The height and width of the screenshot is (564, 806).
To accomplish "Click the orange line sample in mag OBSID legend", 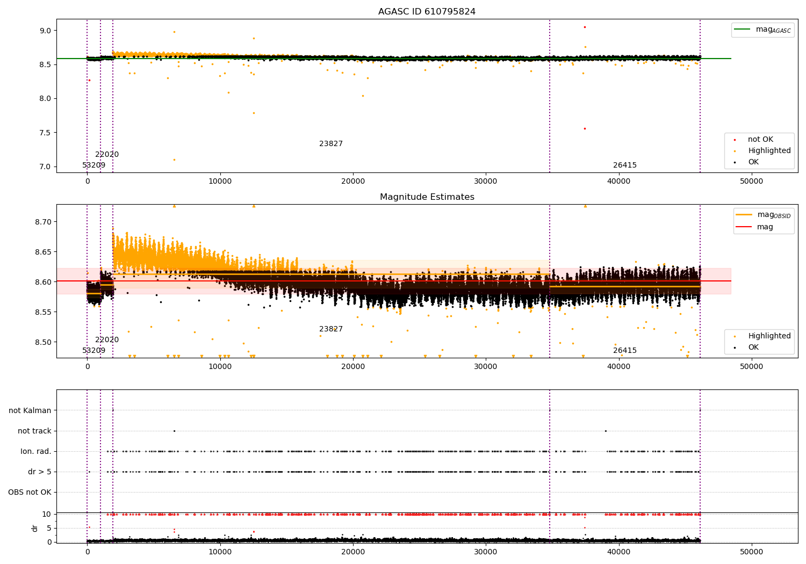I will [744, 215].
